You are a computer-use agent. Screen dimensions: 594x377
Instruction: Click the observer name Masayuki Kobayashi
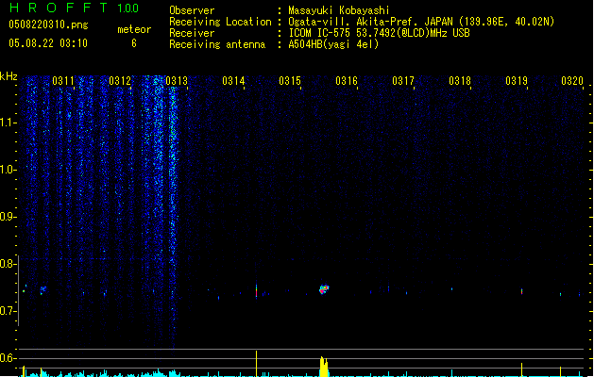[339, 10]
